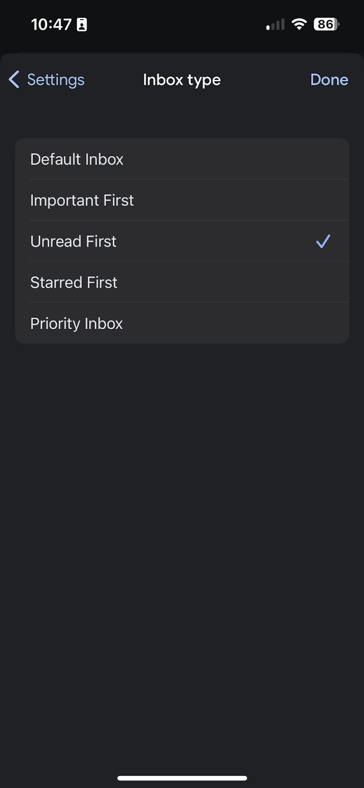This screenshot has width=364, height=788.
Task: Tap the cellular signal icon
Action: point(275,24)
